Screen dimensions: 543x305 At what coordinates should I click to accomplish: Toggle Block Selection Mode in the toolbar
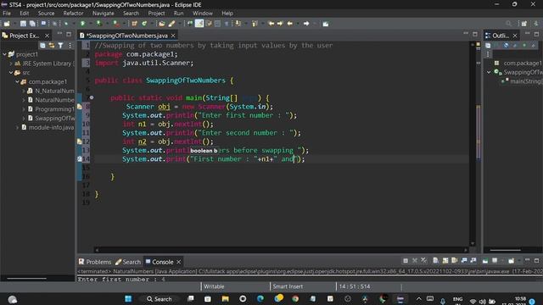217,24
